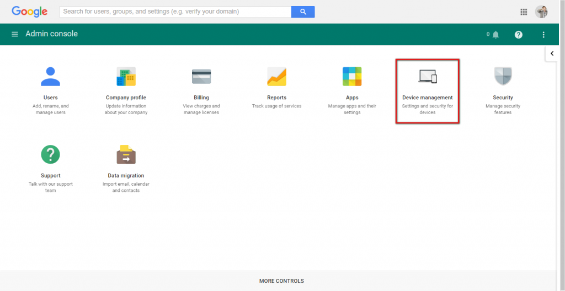Click 'Add, rename, and manage users' text
Image resolution: width=565 pixels, height=291 pixels.
coord(50,109)
